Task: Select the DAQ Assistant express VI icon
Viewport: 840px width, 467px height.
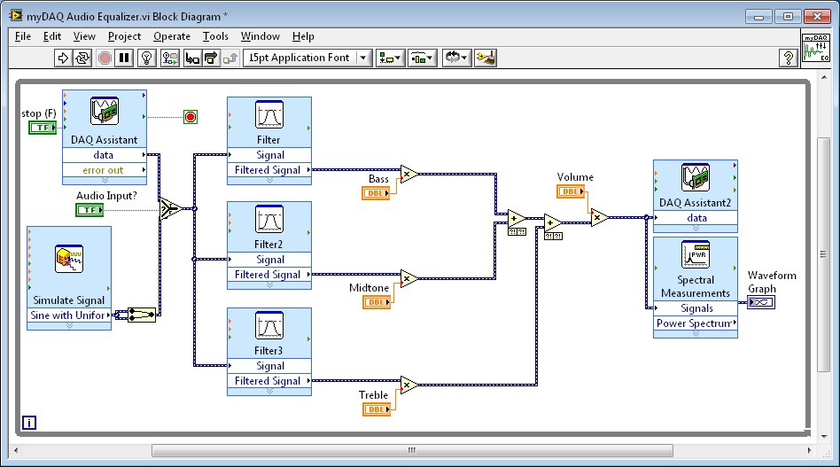Action: (x=105, y=112)
